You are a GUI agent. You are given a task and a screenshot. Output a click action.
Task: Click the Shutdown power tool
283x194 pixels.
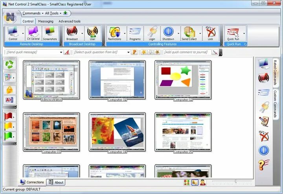click(x=168, y=33)
